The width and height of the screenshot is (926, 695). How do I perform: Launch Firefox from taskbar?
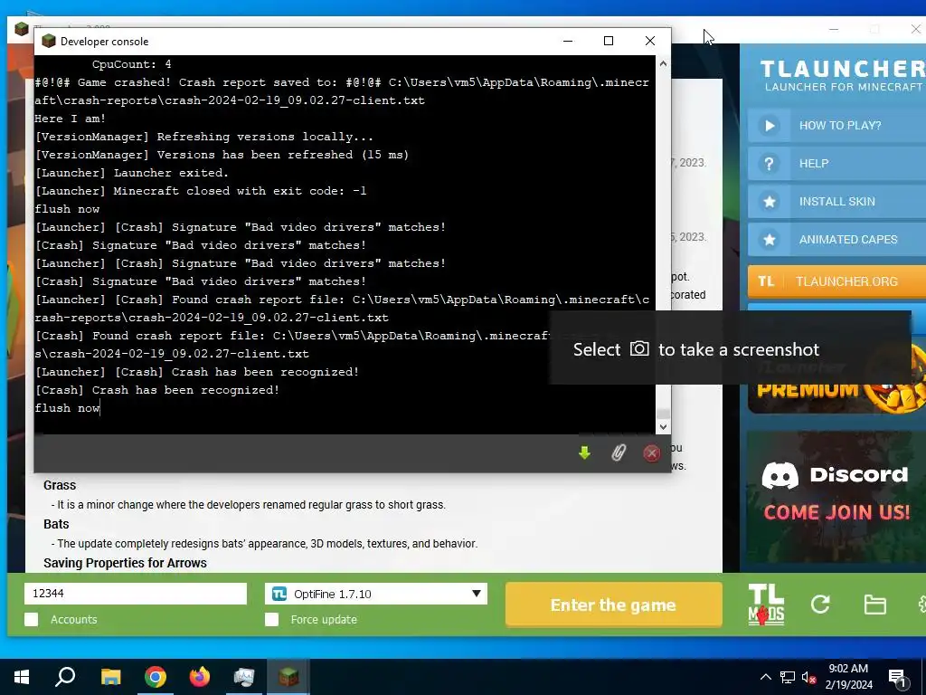(x=200, y=677)
